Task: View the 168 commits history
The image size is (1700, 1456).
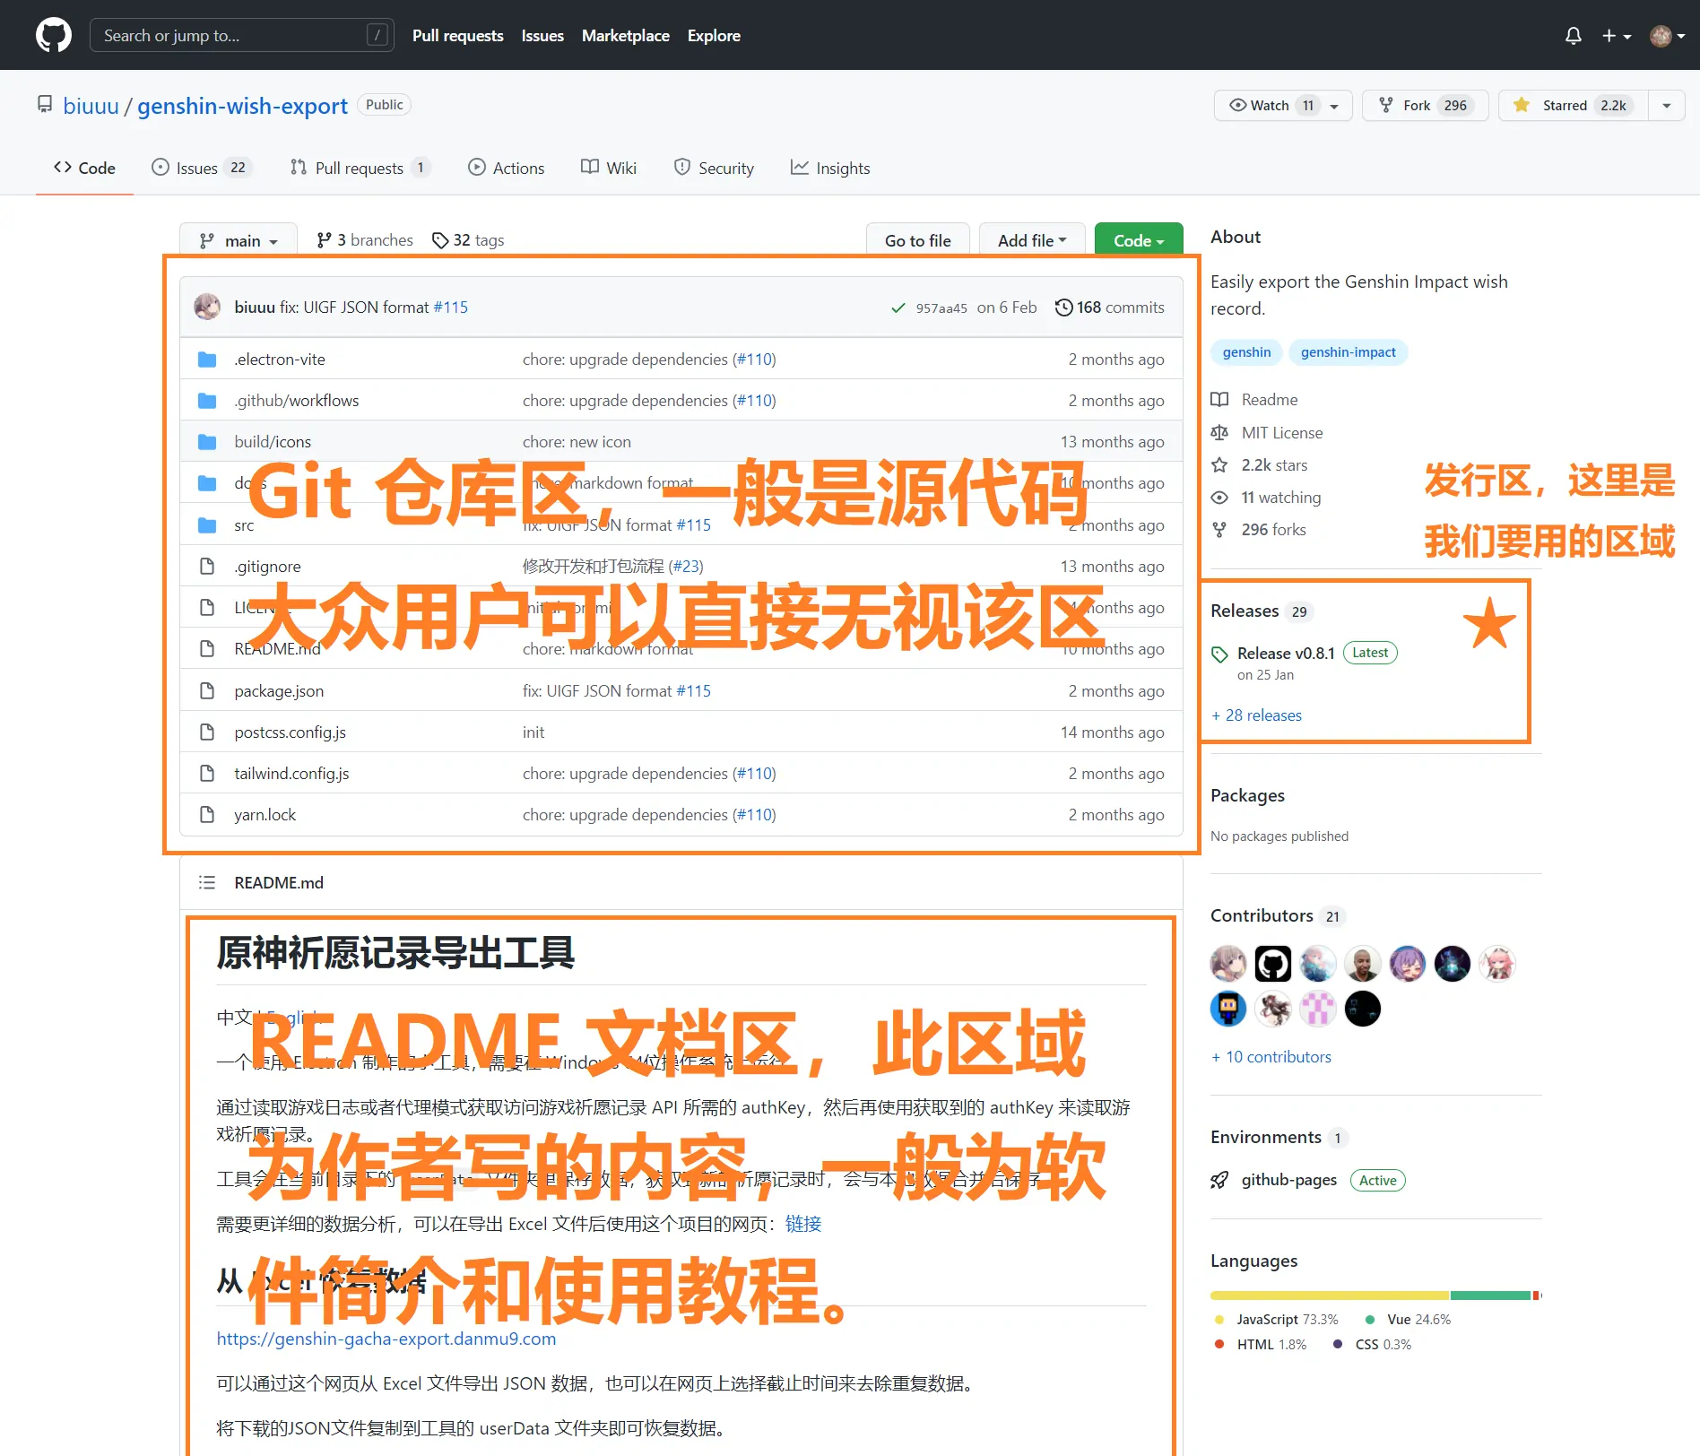Action: (x=1110, y=308)
